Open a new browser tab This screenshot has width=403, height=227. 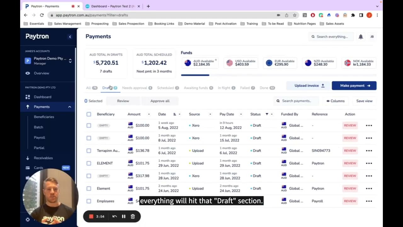(148, 6)
